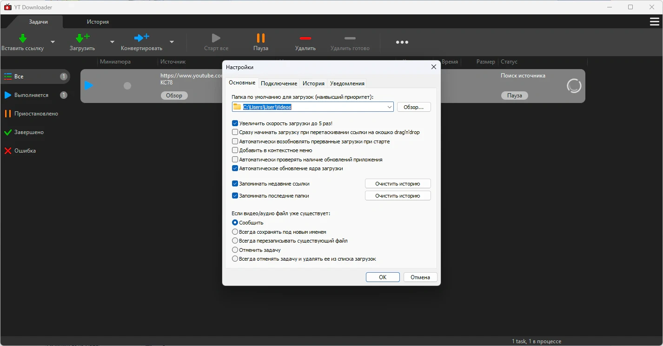This screenshot has height=346, width=663.
Task: Click the blue play icon on task row
Action: tap(89, 85)
